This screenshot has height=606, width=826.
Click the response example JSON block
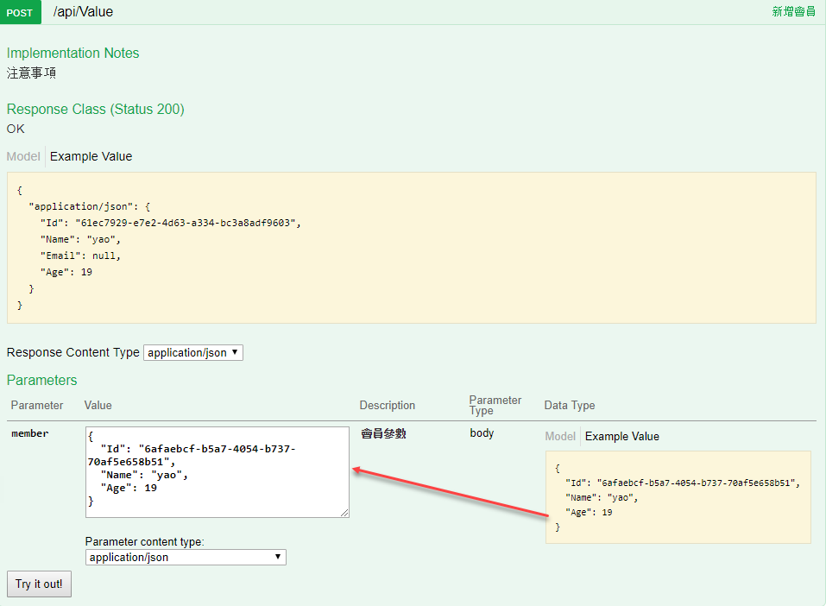[411, 247]
